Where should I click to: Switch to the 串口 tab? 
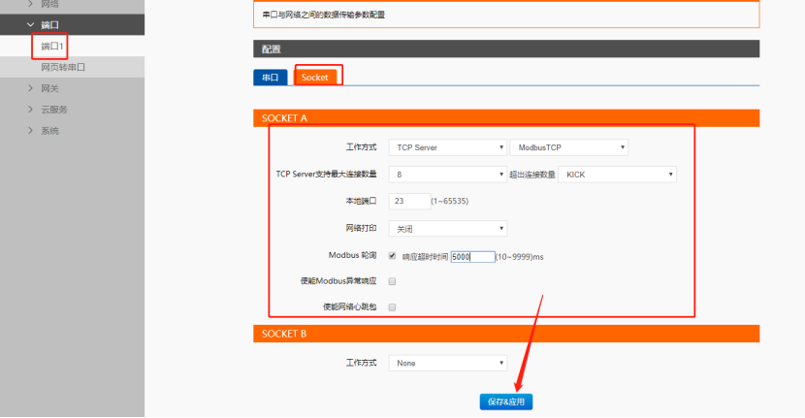point(270,77)
